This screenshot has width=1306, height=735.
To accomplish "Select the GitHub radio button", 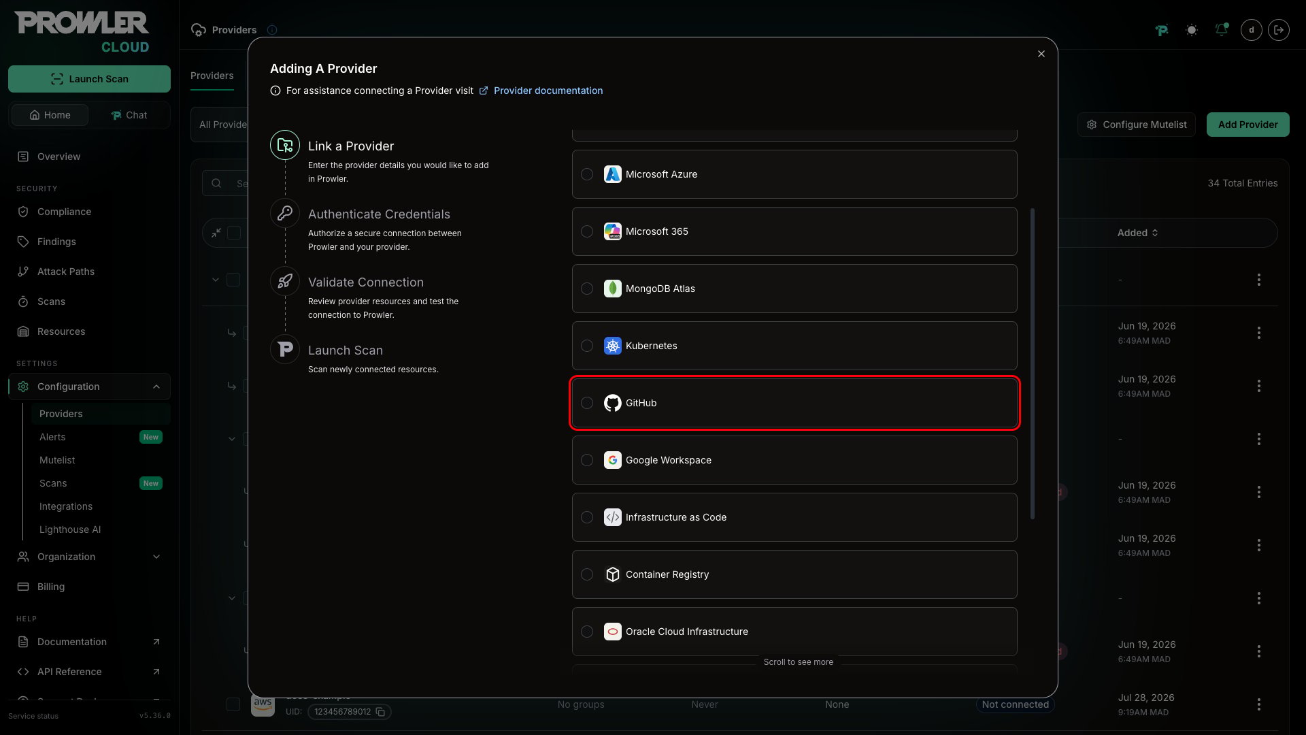I will [x=587, y=403].
